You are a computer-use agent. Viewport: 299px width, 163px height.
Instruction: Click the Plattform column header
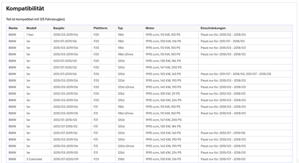coord(100,28)
